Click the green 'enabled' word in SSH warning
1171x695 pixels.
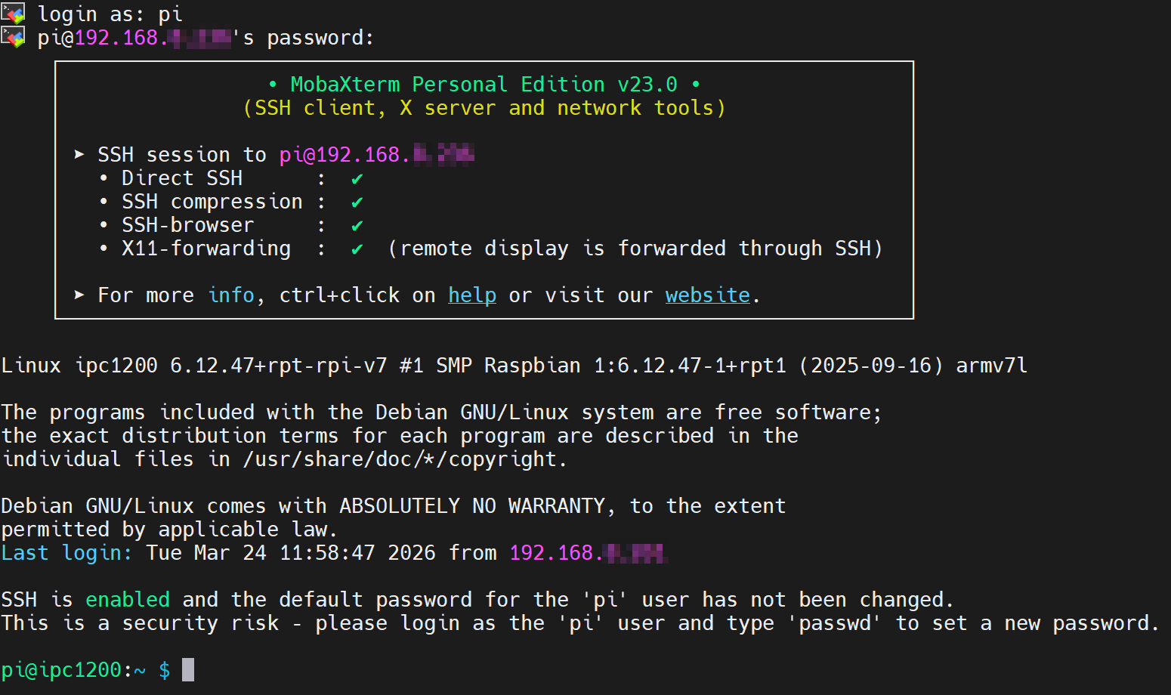128,600
